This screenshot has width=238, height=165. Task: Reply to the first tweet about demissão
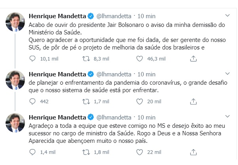click(x=33, y=59)
